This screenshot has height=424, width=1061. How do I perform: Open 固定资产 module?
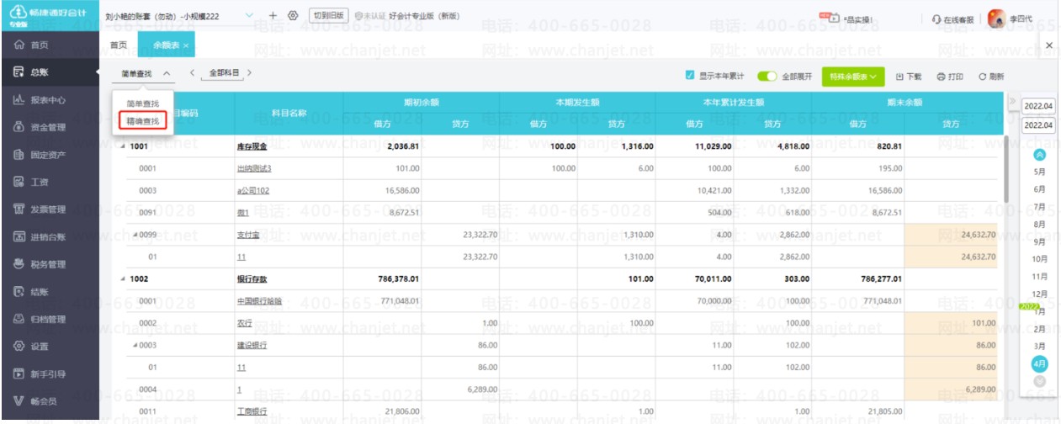50,155
